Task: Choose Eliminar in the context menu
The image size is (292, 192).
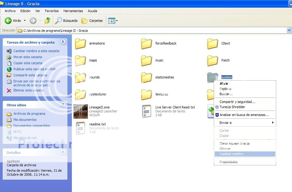Action: point(245,149)
